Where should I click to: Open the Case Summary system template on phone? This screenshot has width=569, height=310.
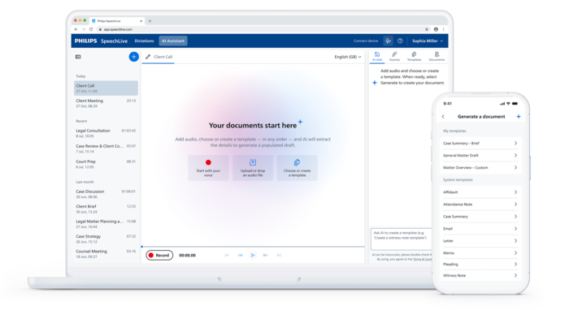(x=480, y=217)
